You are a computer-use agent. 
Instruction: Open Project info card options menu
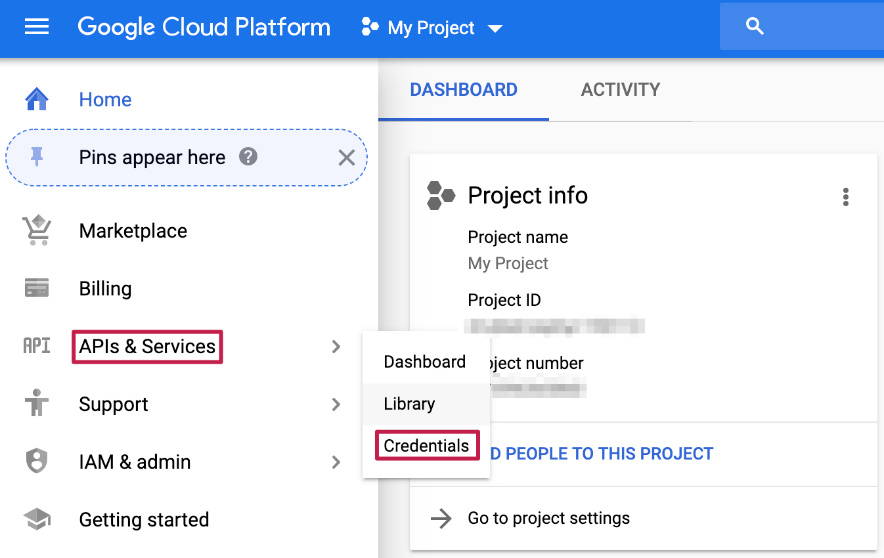click(845, 197)
